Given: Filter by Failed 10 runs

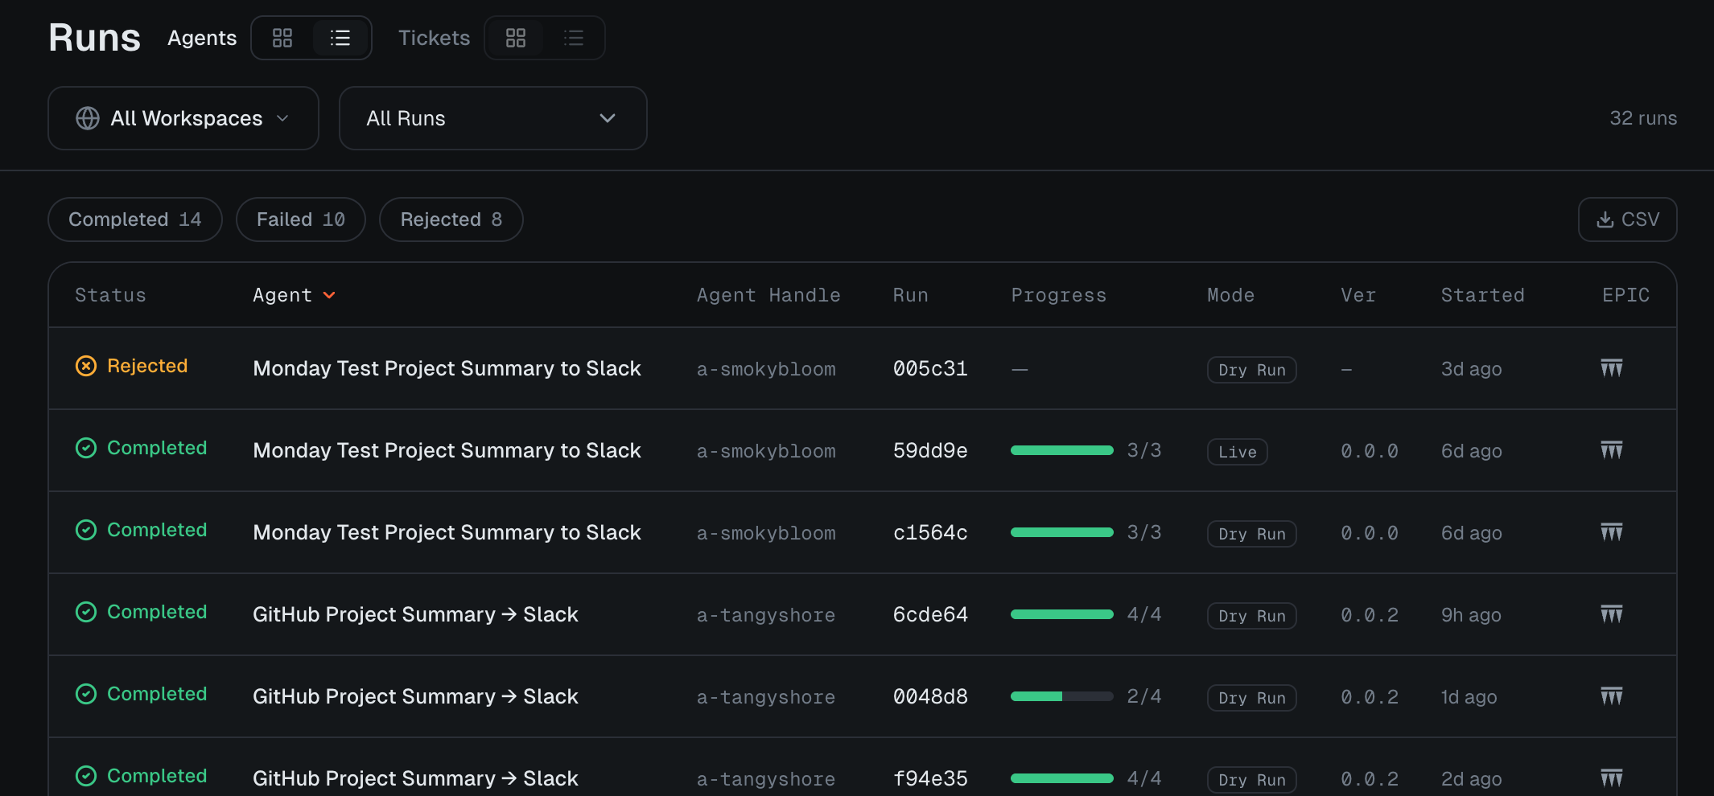Looking at the screenshot, I should coord(301,220).
